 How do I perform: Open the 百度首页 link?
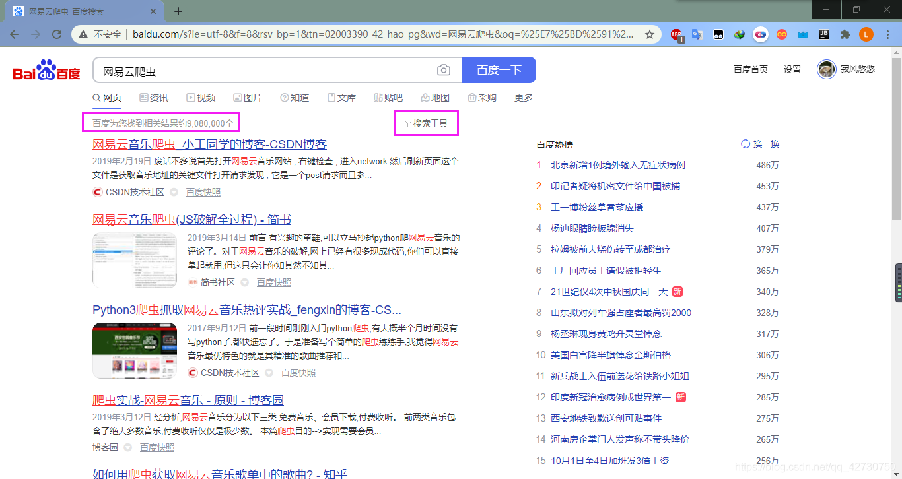point(751,69)
